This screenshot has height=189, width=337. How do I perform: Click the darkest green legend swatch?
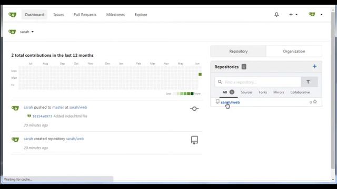coord(192,93)
